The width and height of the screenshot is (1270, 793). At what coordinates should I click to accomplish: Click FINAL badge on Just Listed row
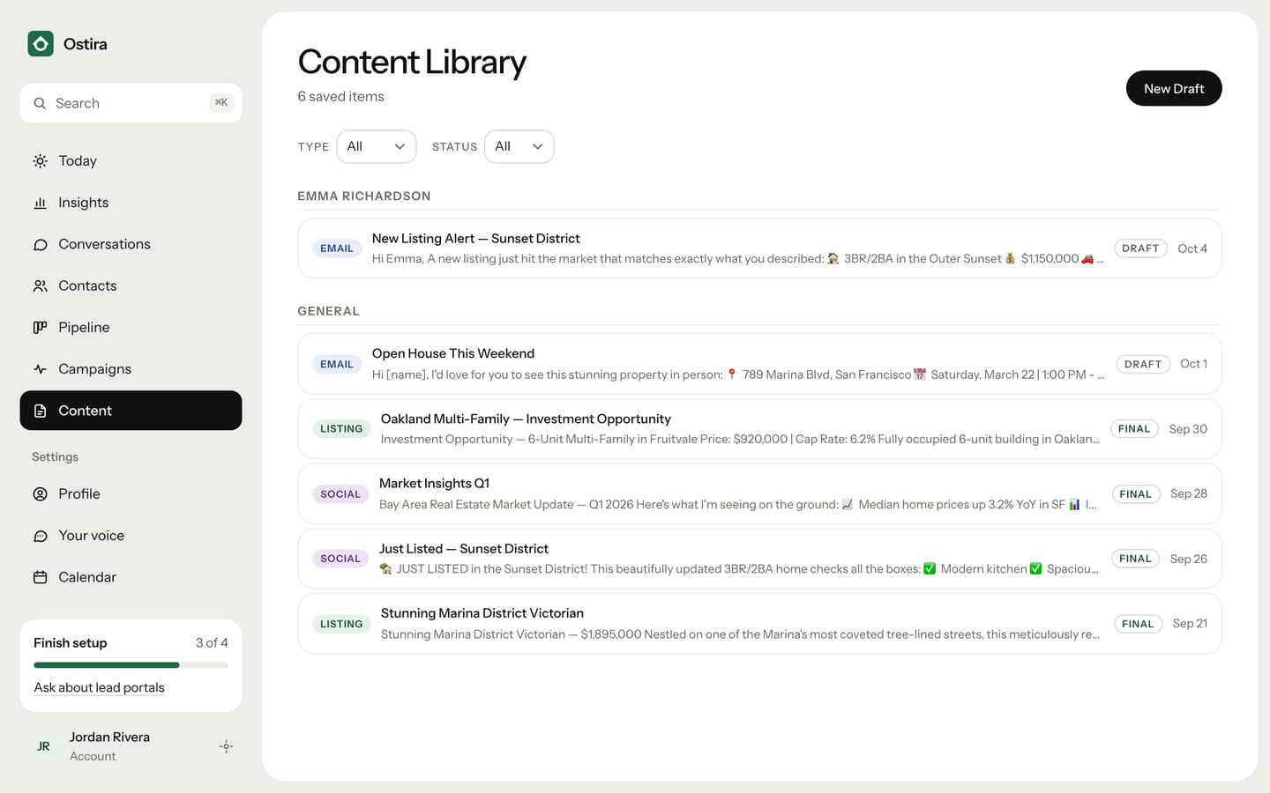(1135, 559)
